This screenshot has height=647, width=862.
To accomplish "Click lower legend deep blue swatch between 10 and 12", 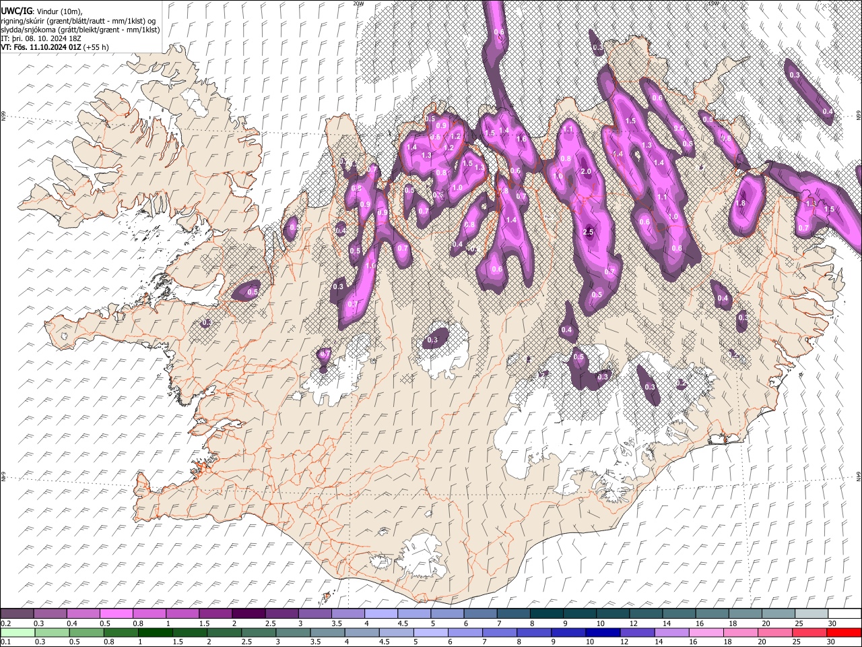I will click(x=602, y=632).
